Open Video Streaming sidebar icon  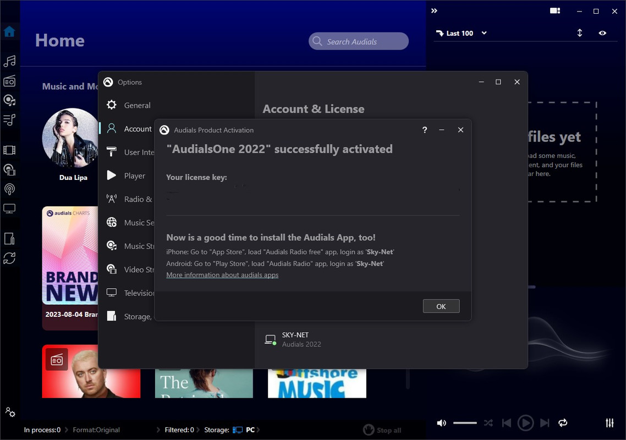coord(9,170)
